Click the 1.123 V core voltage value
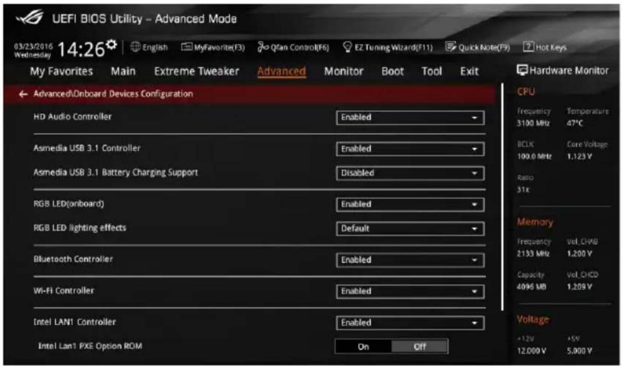The width and height of the screenshot is (622, 366). (579, 156)
